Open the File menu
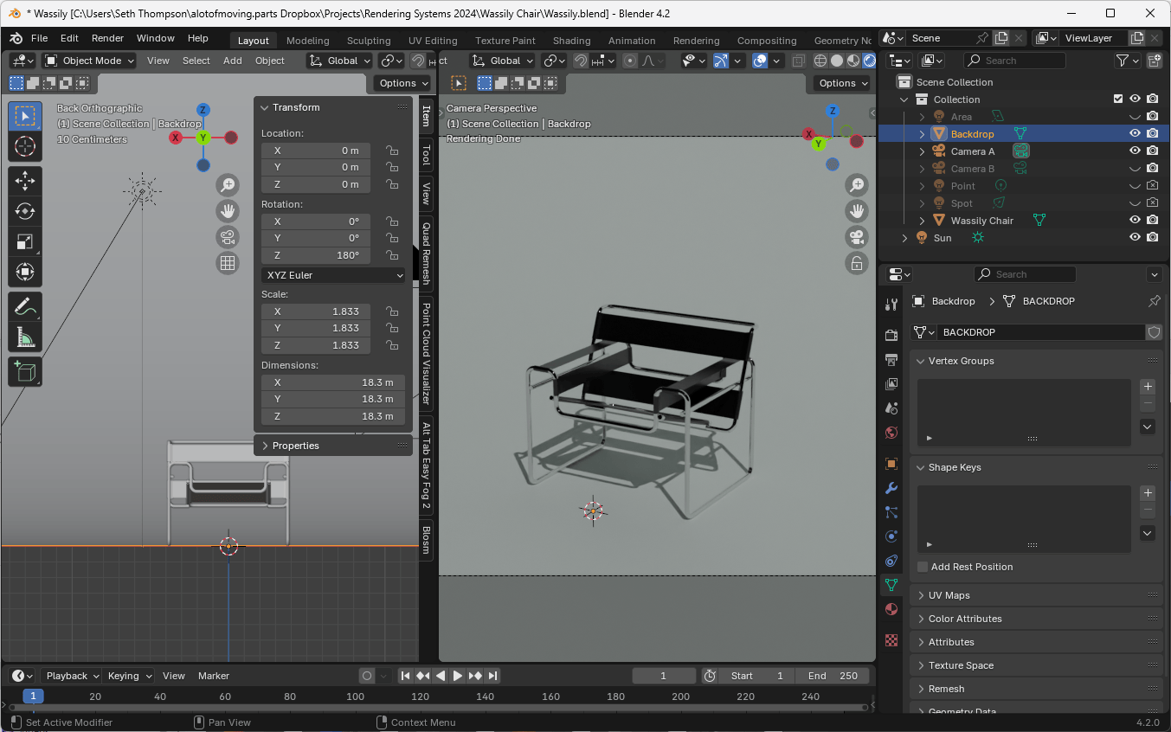This screenshot has width=1171, height=732. pyautogui.click(x=40, y=38)
